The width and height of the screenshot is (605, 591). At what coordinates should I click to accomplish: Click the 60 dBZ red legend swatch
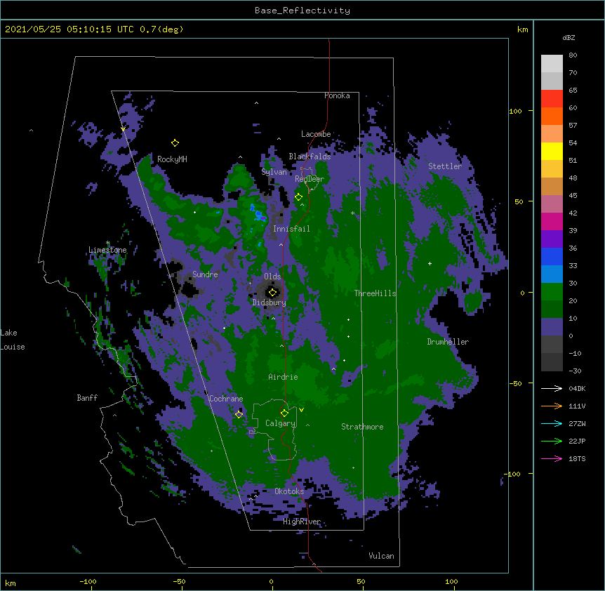pos(552,99)
